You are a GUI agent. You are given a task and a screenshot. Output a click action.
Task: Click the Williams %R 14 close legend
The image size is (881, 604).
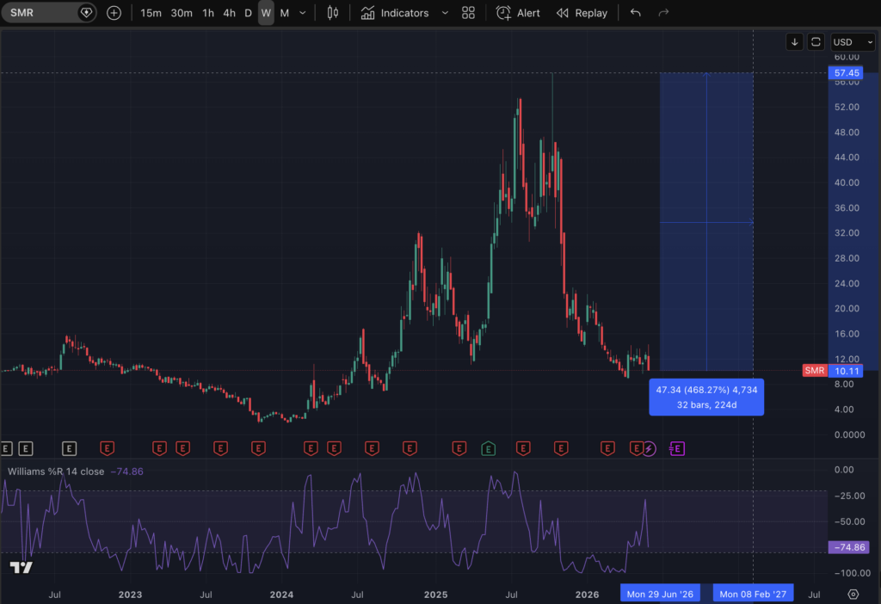tap(56, 471)
